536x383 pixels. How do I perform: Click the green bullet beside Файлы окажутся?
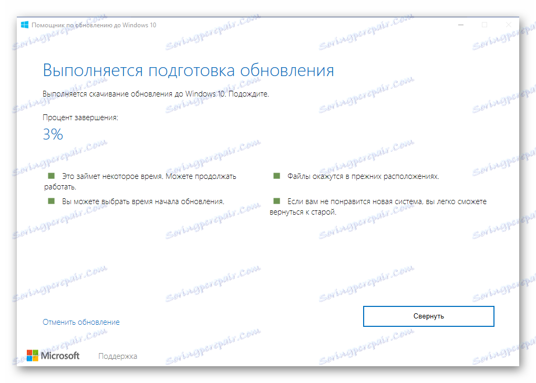tap(276, 176)
